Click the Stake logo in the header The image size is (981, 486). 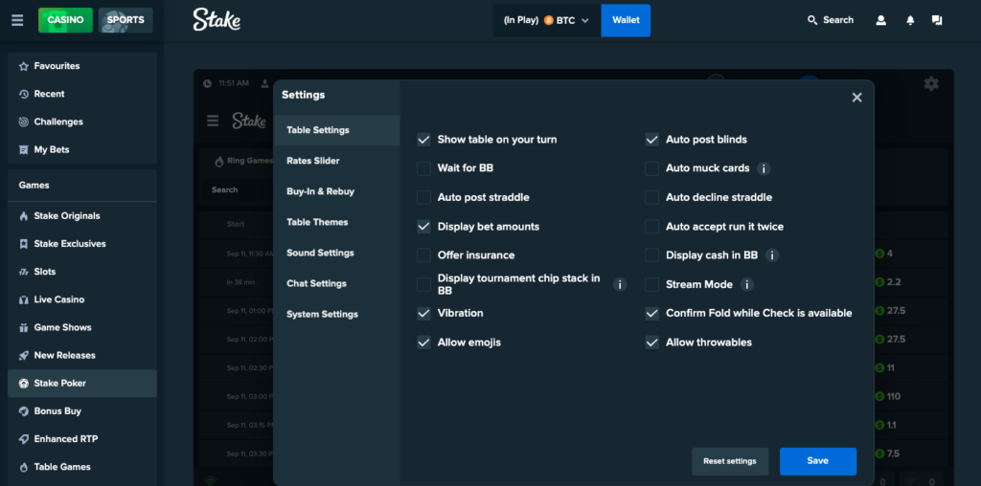coord(217,20)
